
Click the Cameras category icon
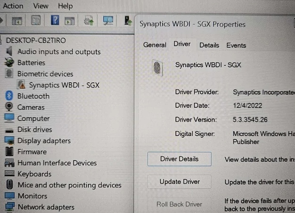pyautogui.click(x=9, y=107)
